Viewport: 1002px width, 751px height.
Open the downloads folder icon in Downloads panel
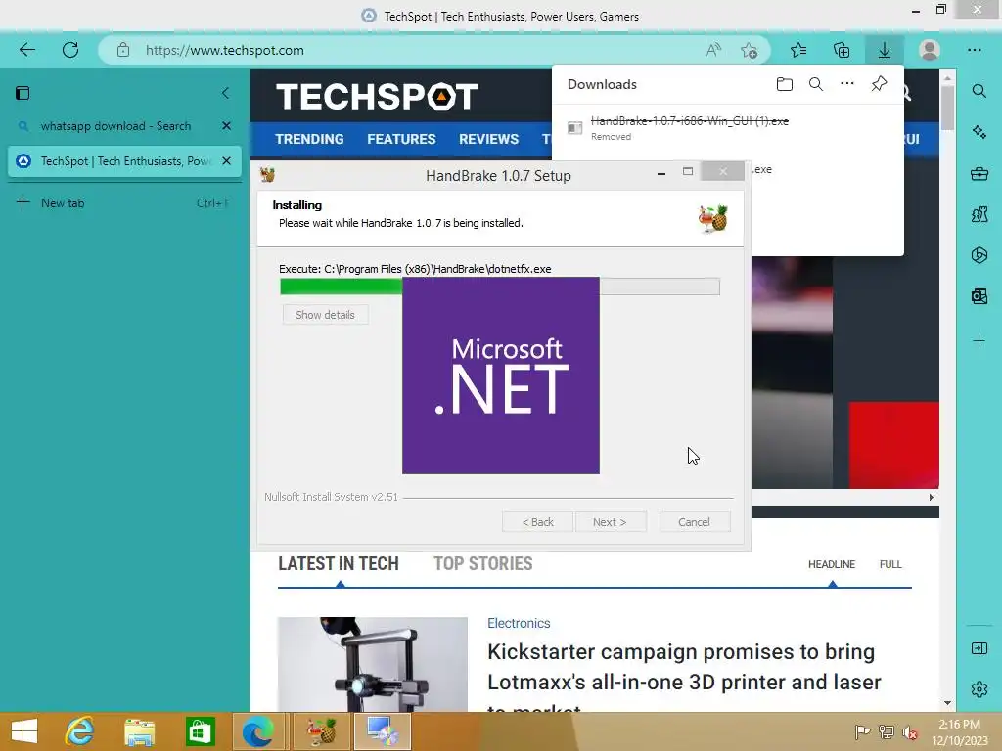pos(785,84)
